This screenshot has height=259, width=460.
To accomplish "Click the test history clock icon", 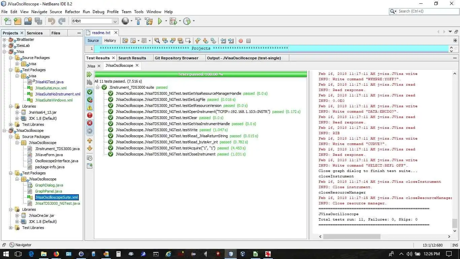I will [90, 158].
